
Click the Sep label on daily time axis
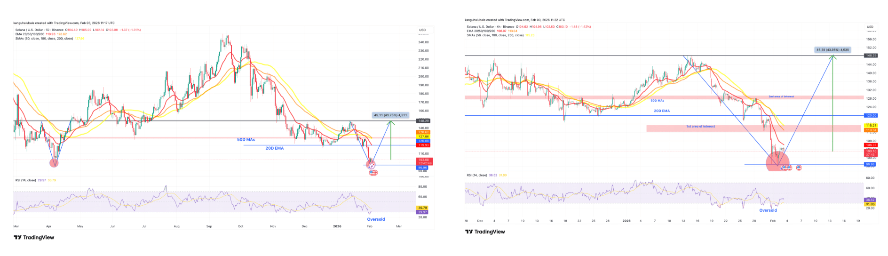[209, 226]
